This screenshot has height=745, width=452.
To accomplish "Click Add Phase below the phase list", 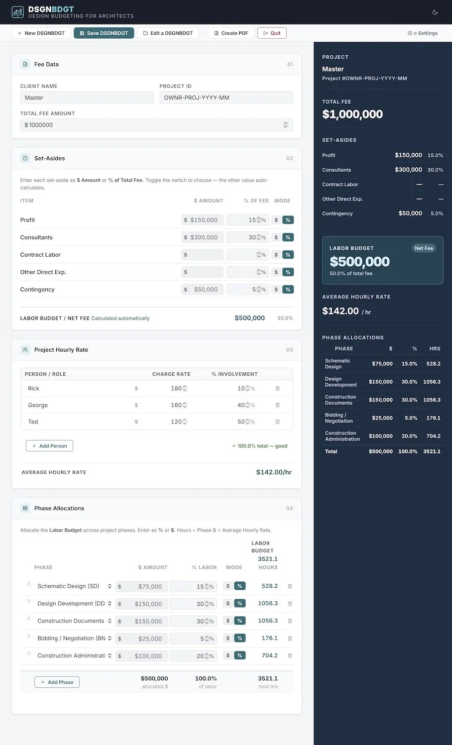I will coord(57,682).
